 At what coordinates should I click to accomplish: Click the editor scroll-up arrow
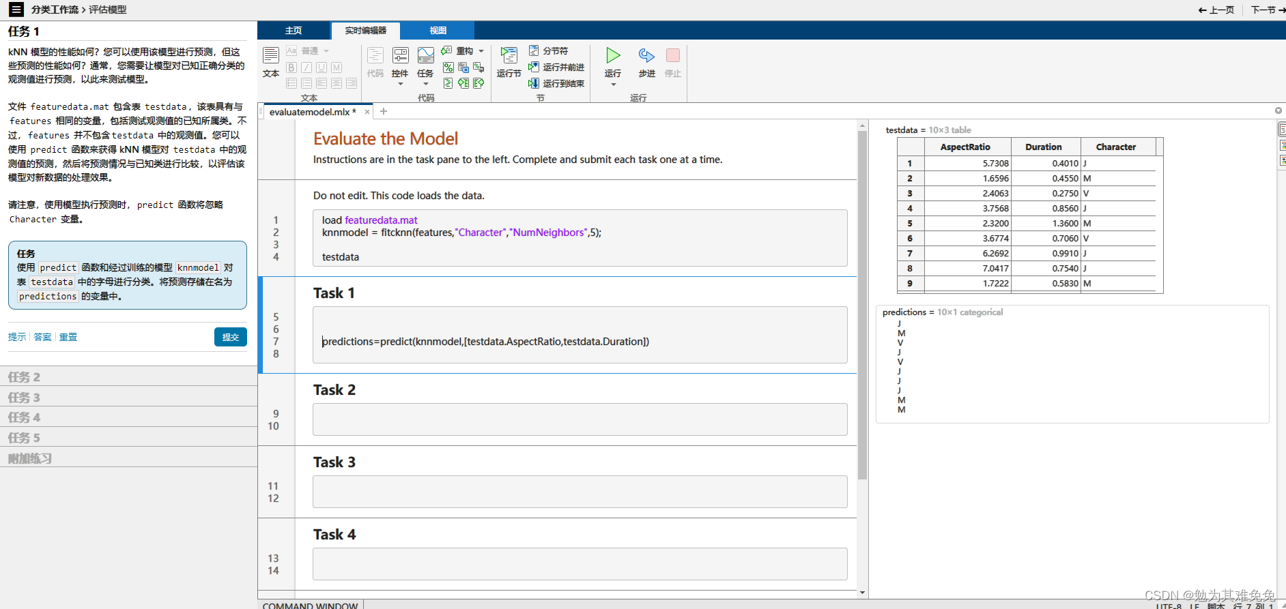point(862,125)
